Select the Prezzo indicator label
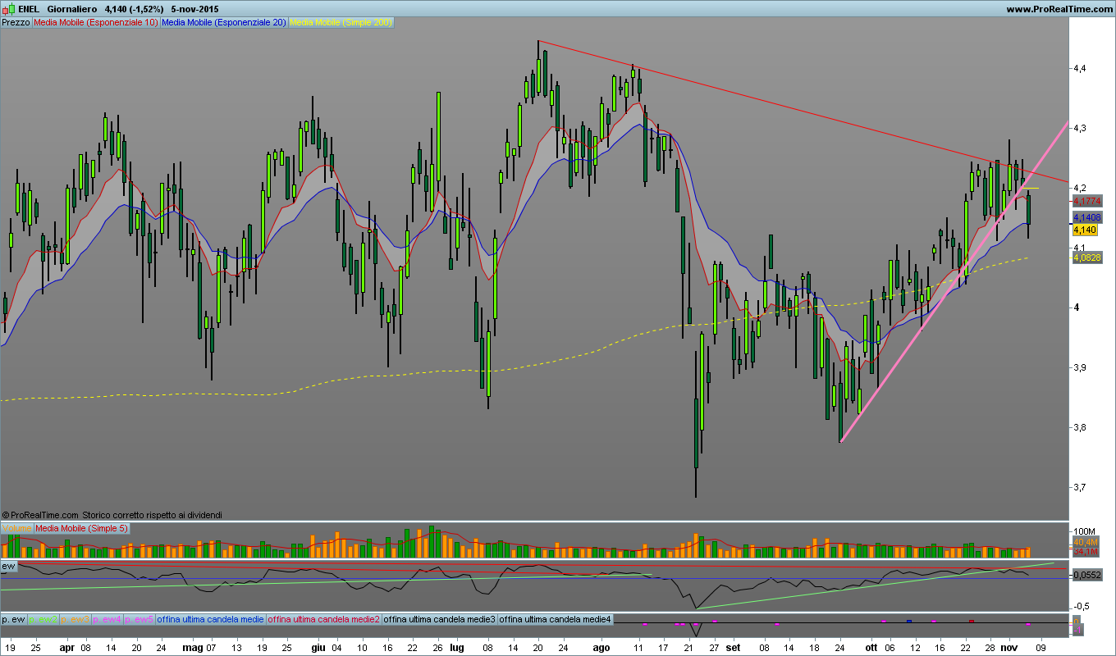 [16, 23]
